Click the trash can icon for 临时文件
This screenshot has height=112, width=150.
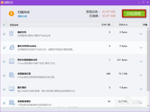coord(11,33)
